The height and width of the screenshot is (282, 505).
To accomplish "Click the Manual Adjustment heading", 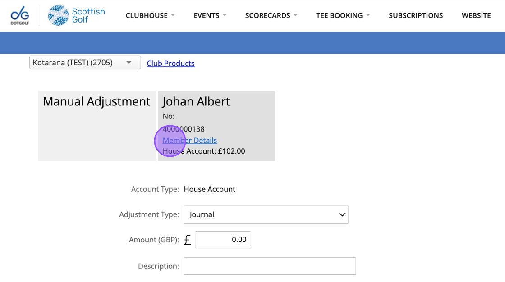I will tap(96, 101).
